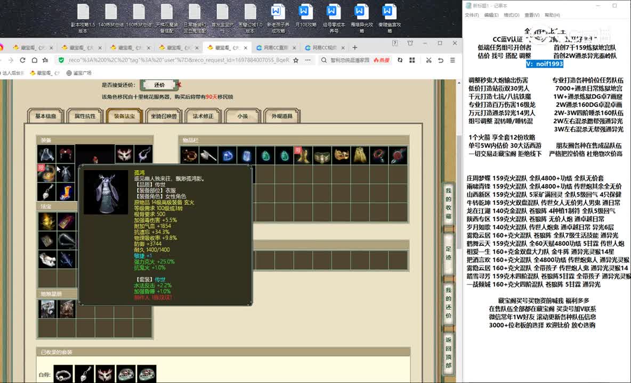Switch to the 属性抗性 tab
The height and width of the screenshot is (383, 631).
85,116
